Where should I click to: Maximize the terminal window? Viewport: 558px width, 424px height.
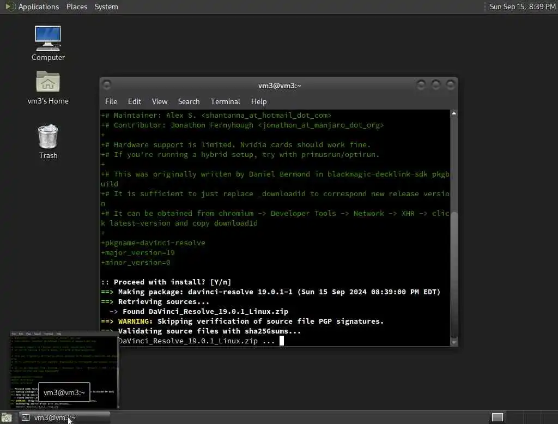[x=435, y=84]
